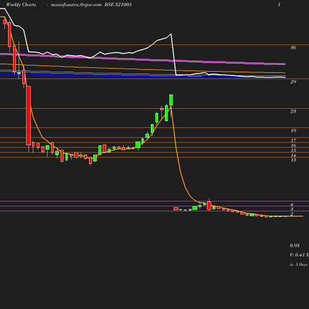Click the price axis label "19"
Screen dimensions: 309x309
coord(294,130)
